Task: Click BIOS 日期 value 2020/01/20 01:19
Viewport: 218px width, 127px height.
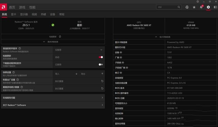Action: coord(175,98)
